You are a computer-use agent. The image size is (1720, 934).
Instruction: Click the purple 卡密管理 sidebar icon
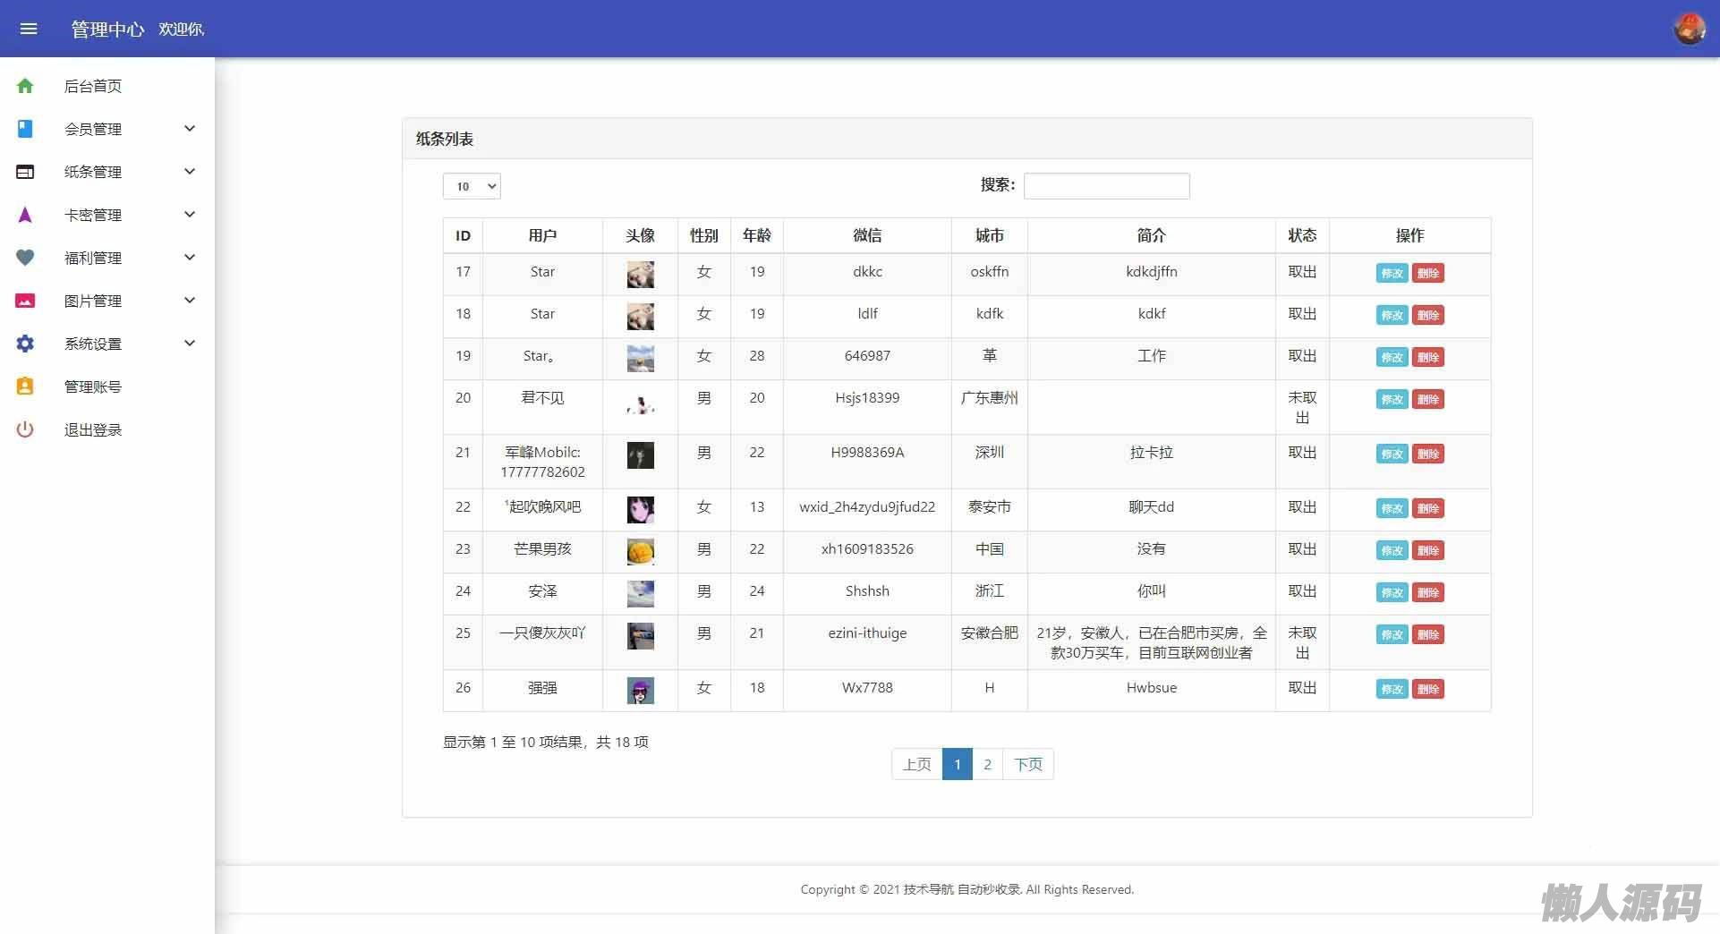(x=25, y=215)
